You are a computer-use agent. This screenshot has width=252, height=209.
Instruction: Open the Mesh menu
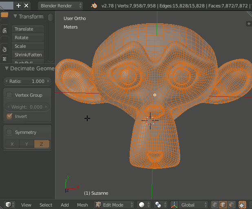(x=82, y=205)
